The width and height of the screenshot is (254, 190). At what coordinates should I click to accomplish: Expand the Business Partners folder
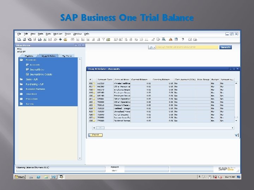(x=22, y=89)
